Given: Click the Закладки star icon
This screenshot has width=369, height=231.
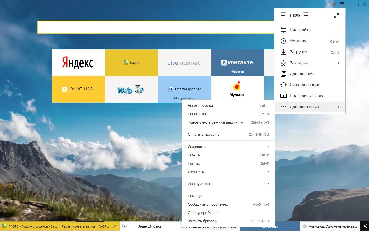Looking at the screenshot, I should click(x=283, y=63).
